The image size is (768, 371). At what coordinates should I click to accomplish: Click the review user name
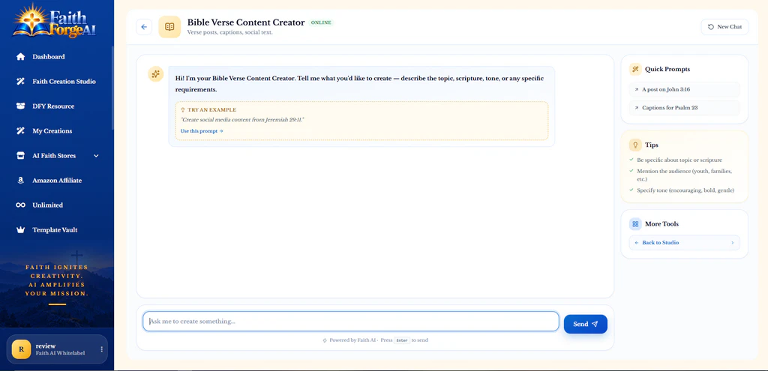[x=46, y=346]
